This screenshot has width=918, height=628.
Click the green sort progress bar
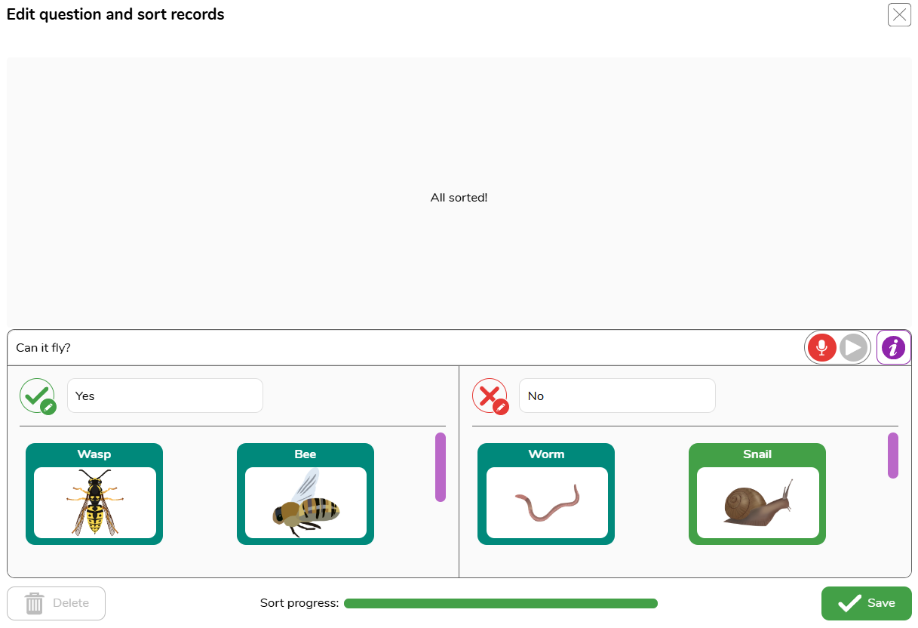coord(501,603)
